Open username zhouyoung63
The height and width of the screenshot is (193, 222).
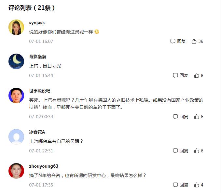tap(44, 166)
